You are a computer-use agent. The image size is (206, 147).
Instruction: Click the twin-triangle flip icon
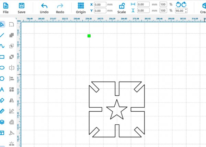pyautogui.click(x=12, y=100)
